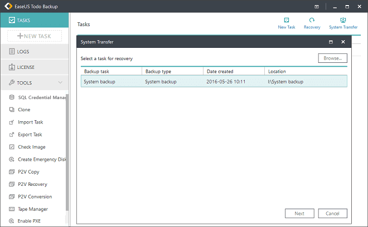368x227 pixels.
Task: Select Enable PXE tool entry
Action: [29, 221]
